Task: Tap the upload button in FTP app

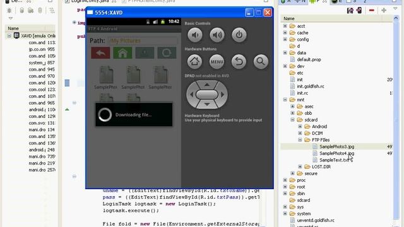Action: 145,53
